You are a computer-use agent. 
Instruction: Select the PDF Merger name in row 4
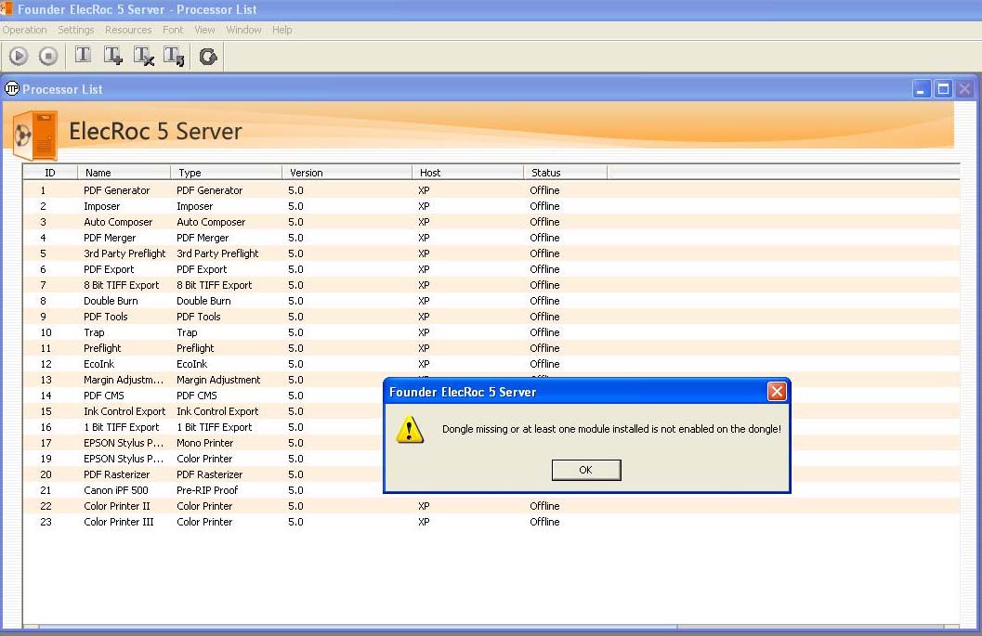(110, 238)
